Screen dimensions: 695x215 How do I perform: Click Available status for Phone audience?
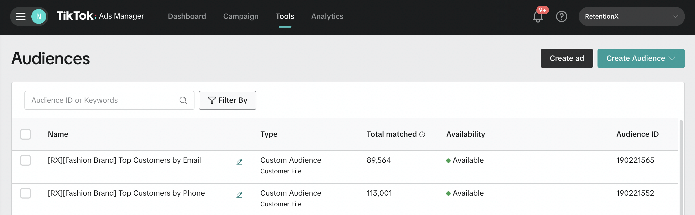coord(465,193)
